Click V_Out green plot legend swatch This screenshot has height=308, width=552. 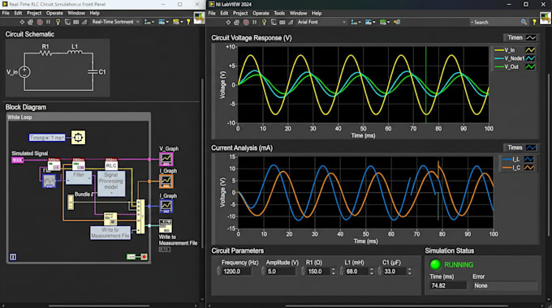point(530,66)
